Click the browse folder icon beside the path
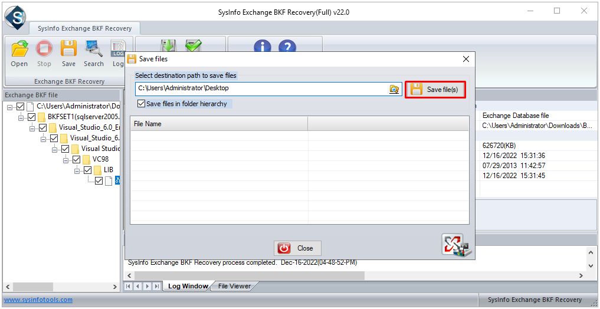600x309 pixels. (394, 89)
